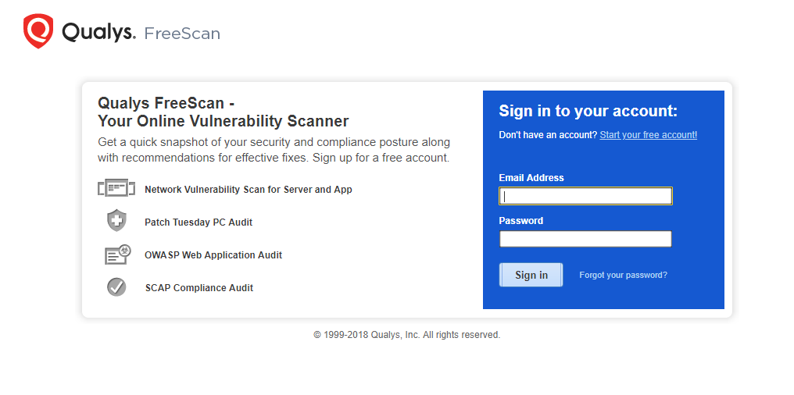Focus the Email Address input field
This screenshot has height=395, width=794.
point(585,196)
